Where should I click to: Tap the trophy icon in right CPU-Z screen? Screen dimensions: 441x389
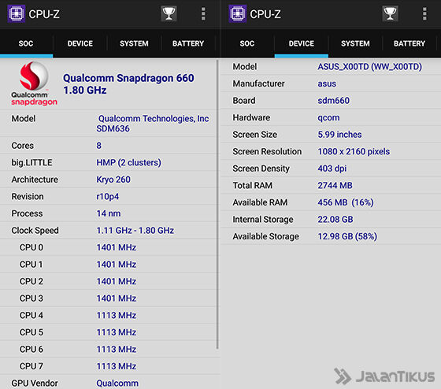390,13
